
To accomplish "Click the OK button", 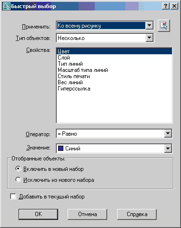I will pos(38,214).
